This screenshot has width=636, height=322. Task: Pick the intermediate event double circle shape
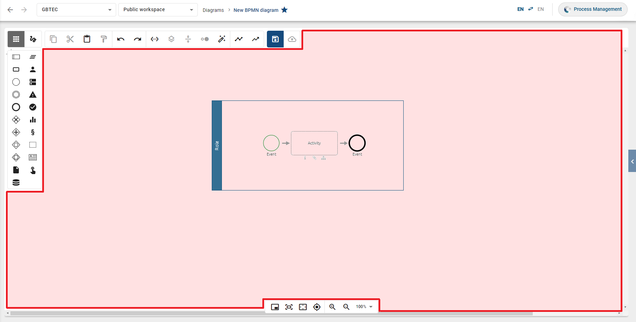click(x=16, y=95)
